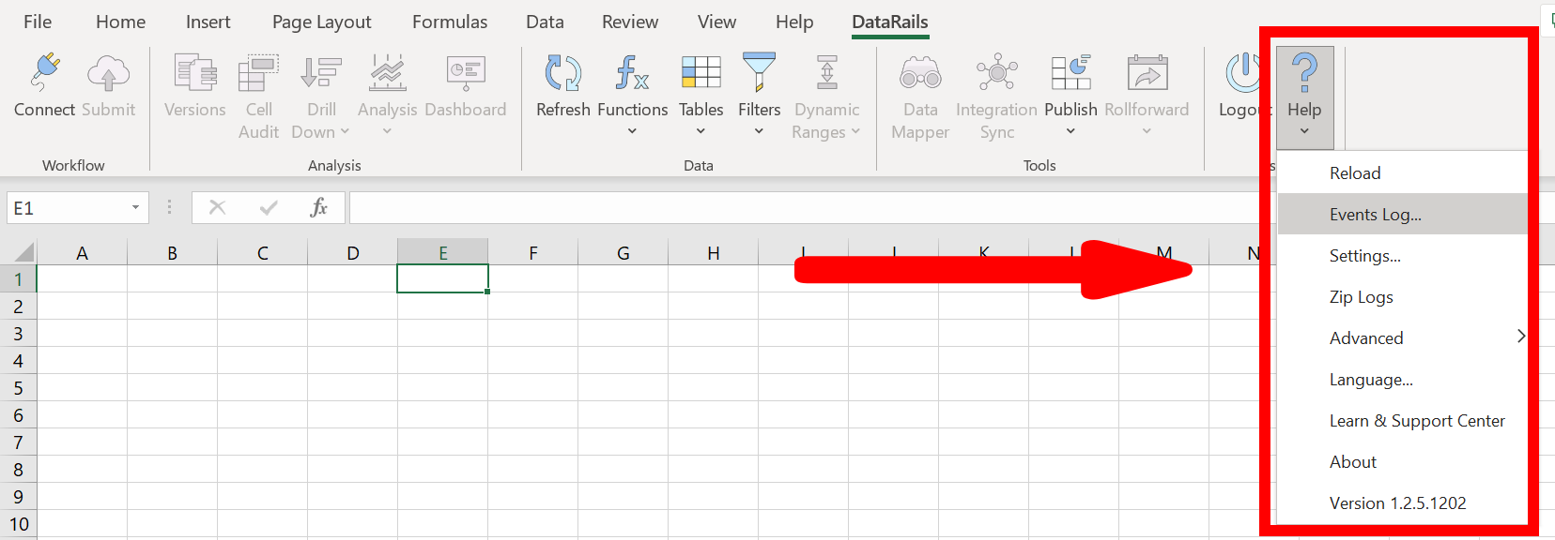Screen dimensions: 1555x540
Task: Click the Tables grid icon
Action: (701, 72)
